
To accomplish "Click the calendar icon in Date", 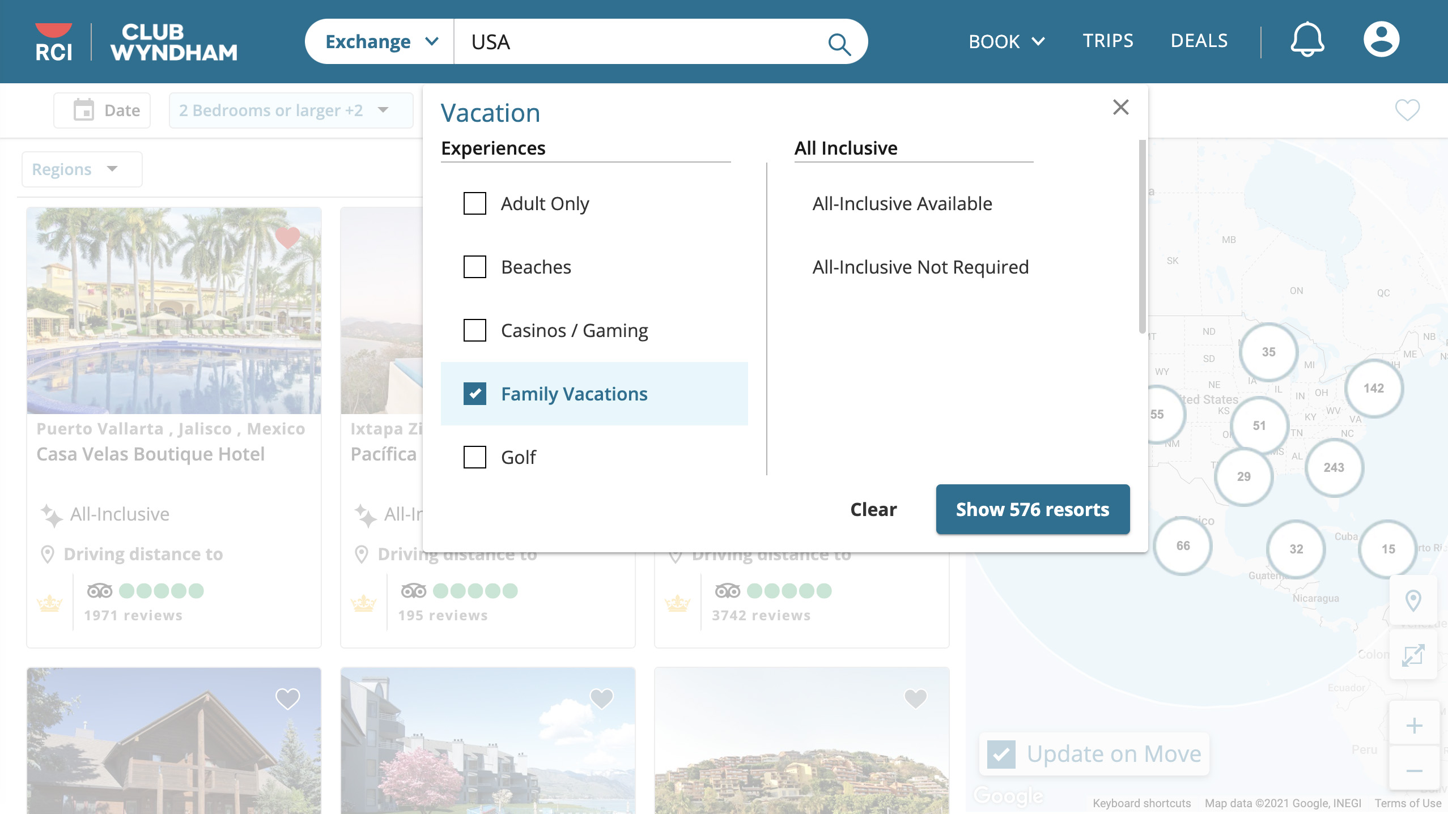I will click(x=84, y=110).
